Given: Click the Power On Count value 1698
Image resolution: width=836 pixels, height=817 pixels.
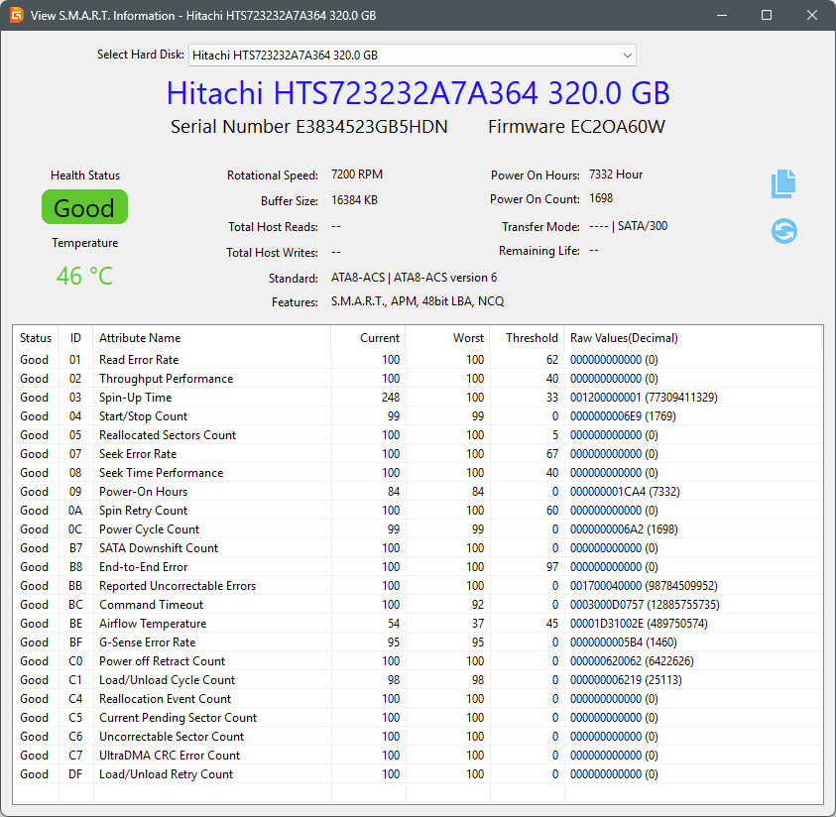Looking at the screenshot, I should (601, 198).
